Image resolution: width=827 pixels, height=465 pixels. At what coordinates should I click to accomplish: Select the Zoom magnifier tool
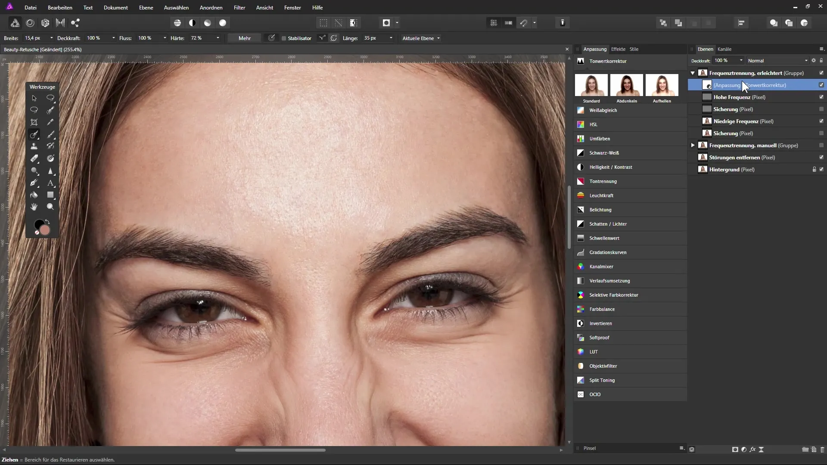50,207
